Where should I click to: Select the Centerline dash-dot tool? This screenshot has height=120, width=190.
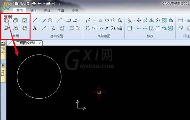pyautogui.click(x=44, y=28)
